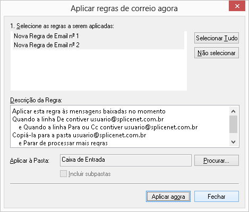The width and height of the screenshot is (249, 212).
Task: Click the Aplicar agora button
Action: (x=168, y=197)
